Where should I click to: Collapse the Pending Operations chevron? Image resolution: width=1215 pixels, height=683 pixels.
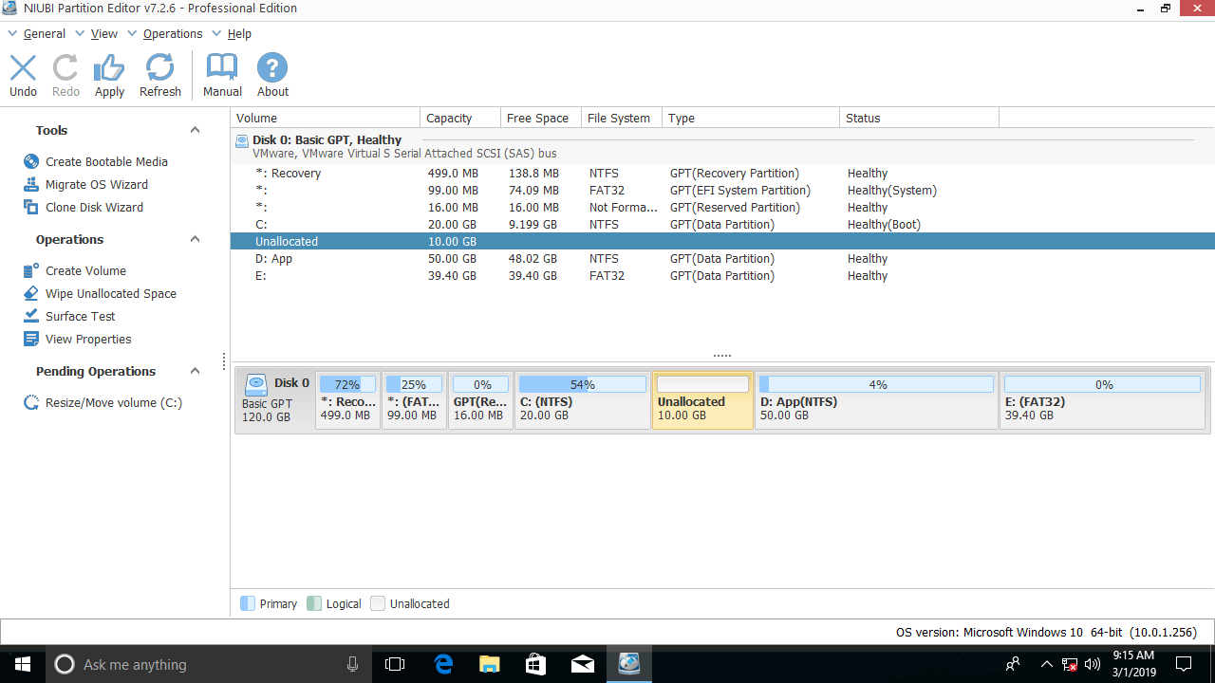(195, 372)
